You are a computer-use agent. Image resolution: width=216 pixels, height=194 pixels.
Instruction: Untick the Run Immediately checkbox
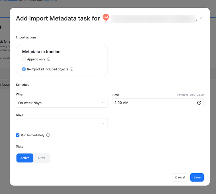[x=18, y=135]
